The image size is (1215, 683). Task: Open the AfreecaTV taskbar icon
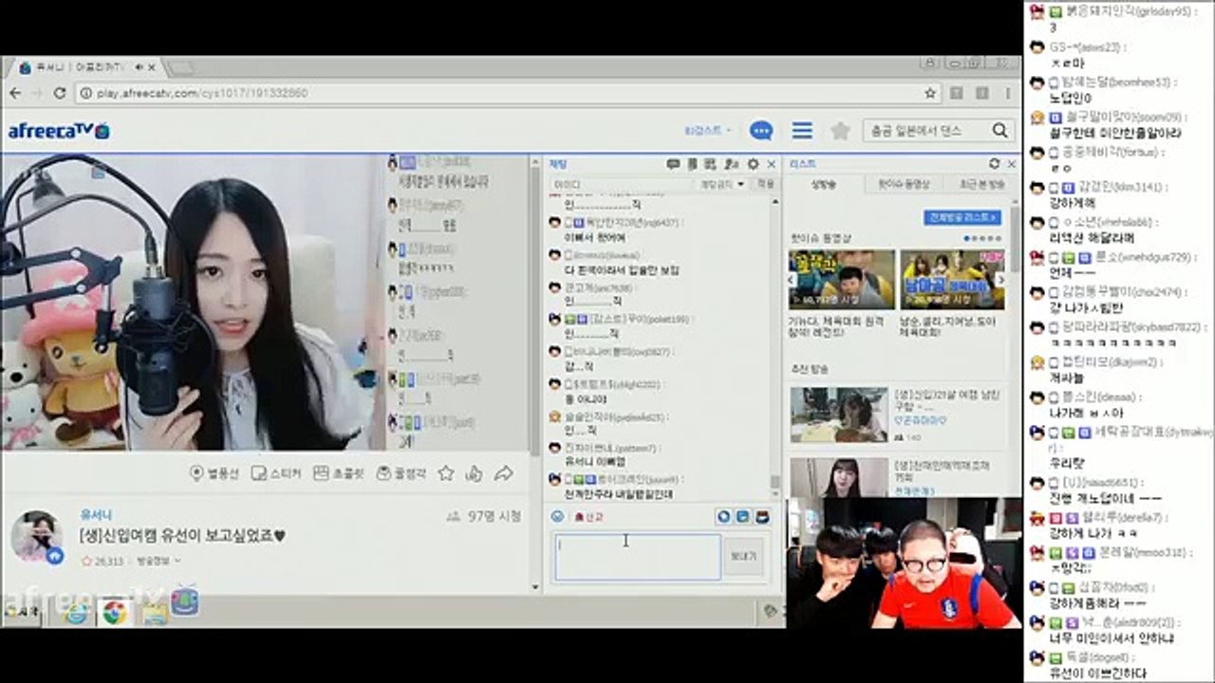(x=185, y=600)
